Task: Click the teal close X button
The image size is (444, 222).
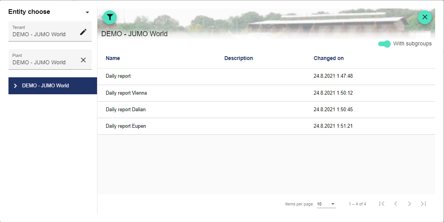Action: tap(425, 17)
